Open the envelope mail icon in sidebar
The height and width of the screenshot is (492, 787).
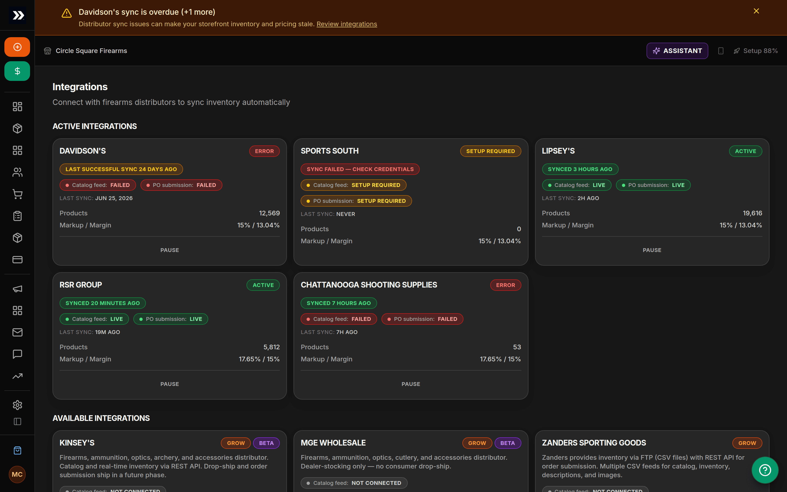coord(17,332)
